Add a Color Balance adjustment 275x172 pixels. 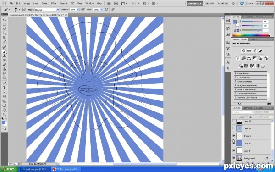(249, 58)
